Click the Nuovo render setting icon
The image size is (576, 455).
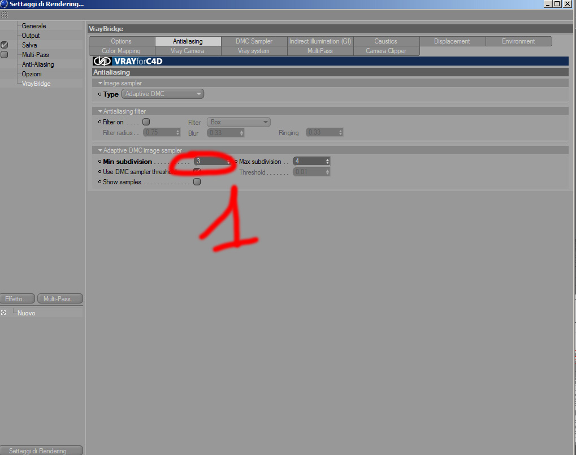click(3, 313)
